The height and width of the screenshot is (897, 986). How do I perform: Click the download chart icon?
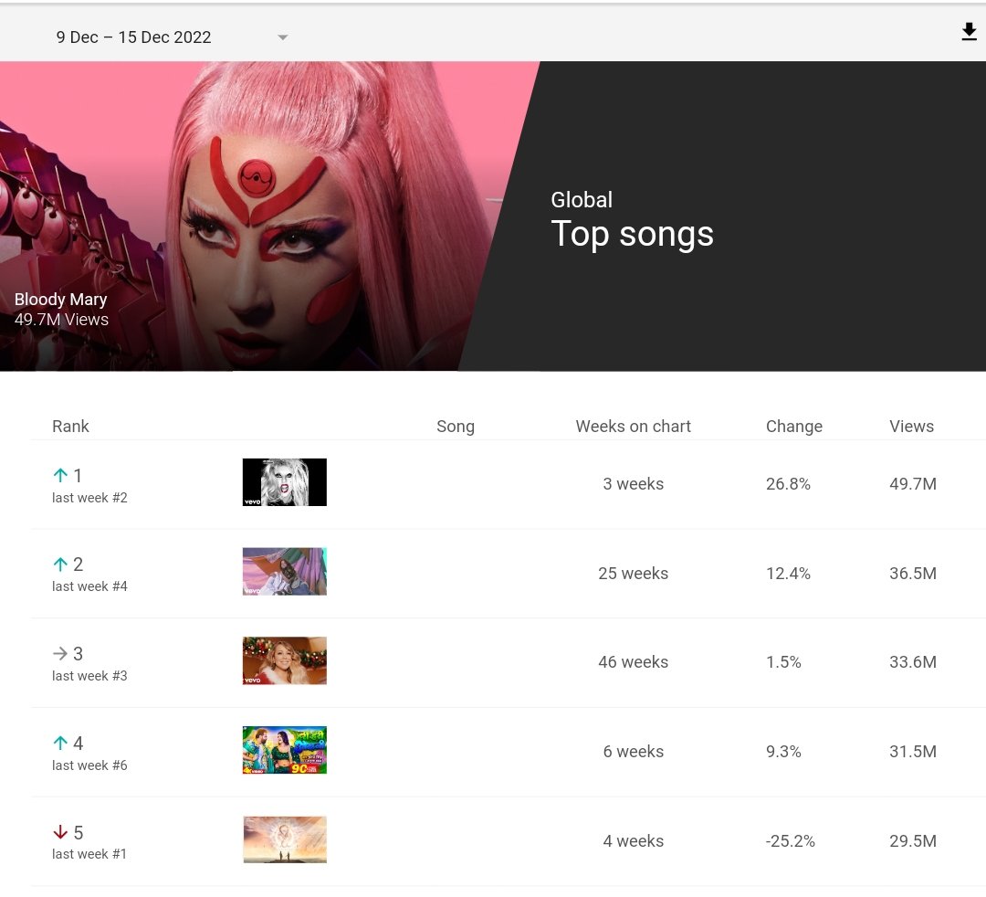(969, 31)
